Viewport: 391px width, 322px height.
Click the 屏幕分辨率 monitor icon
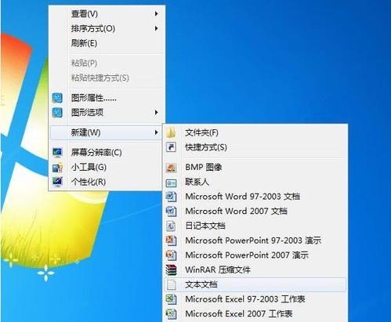pos(57,153)
